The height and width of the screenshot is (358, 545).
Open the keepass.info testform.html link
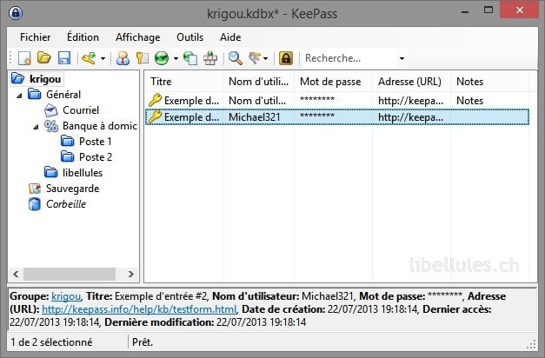(139, 309)
